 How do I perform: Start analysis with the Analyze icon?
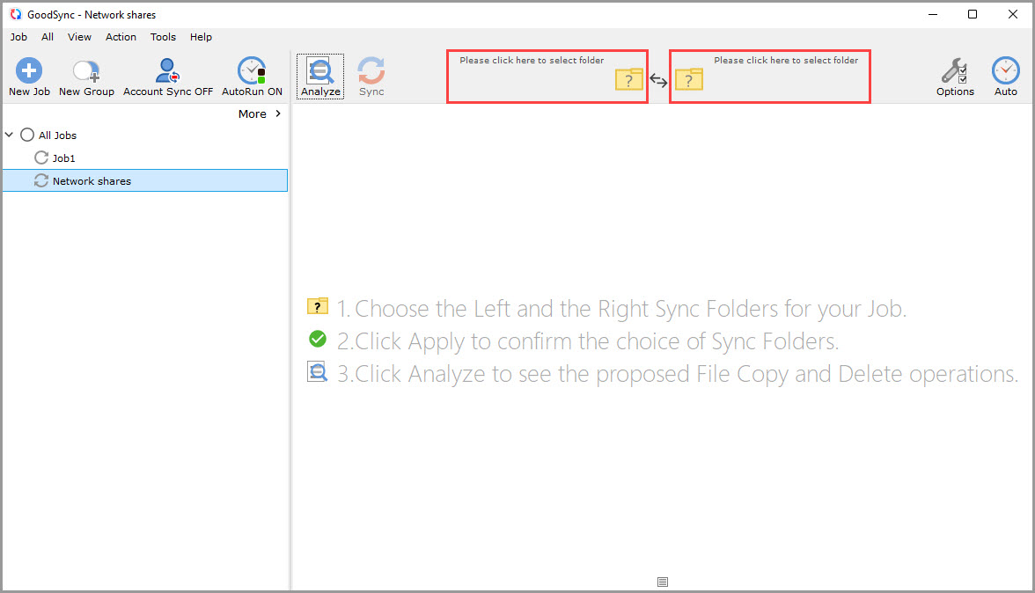point(319,77)
